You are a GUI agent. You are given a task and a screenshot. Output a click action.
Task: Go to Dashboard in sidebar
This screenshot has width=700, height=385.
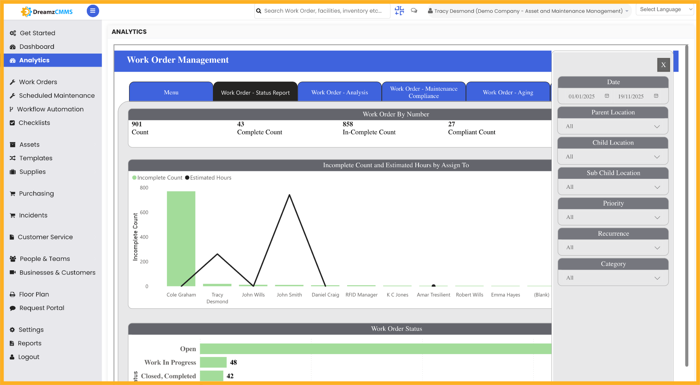(x=37, y=47)
